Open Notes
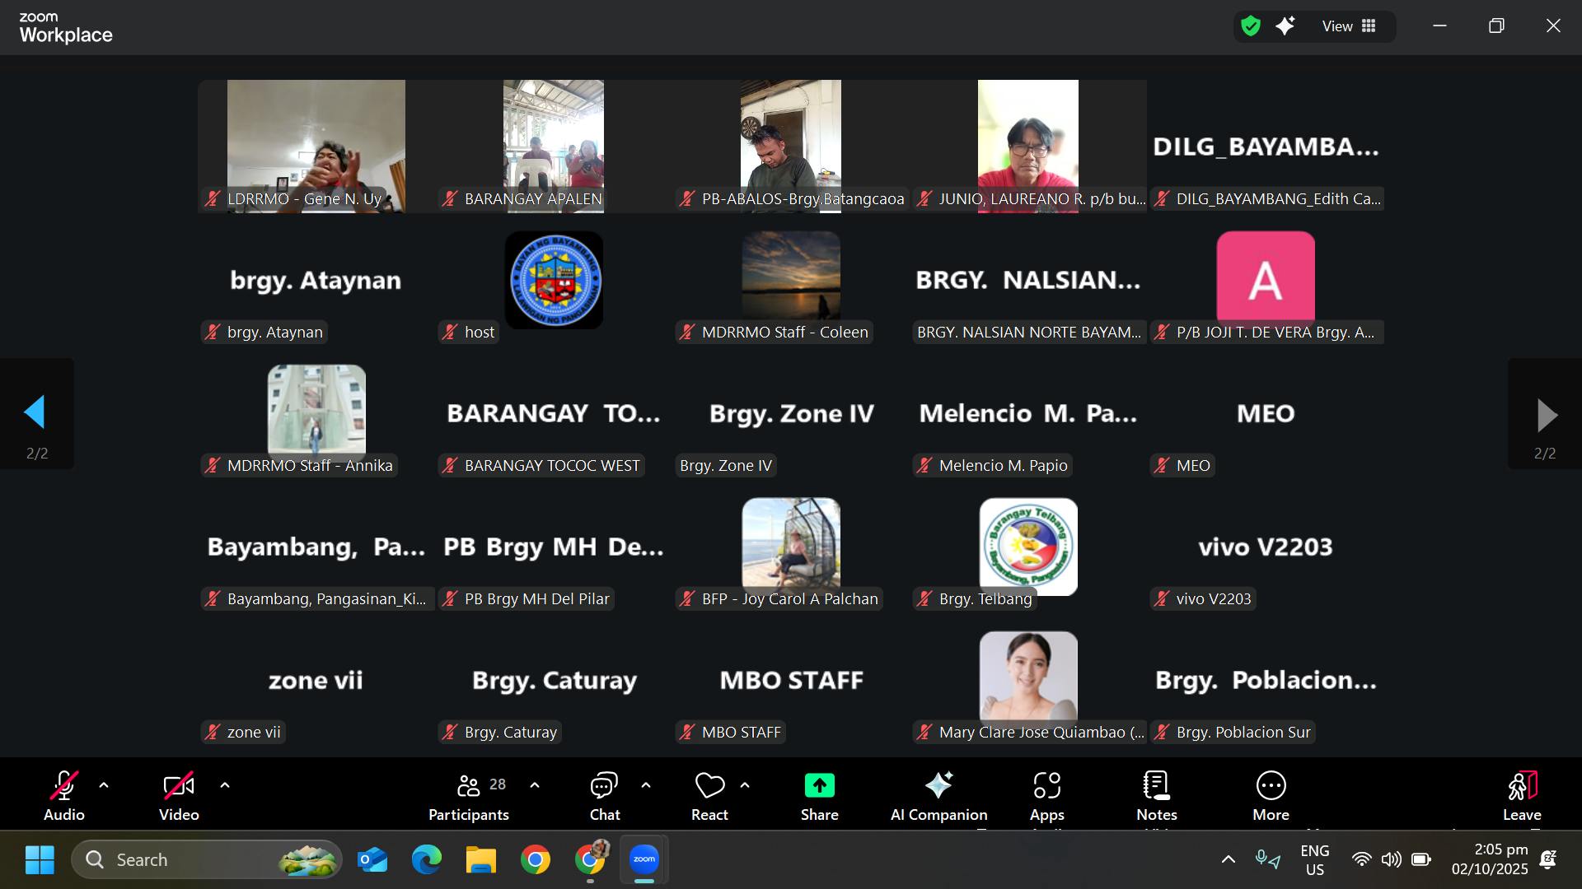1582x889 pixels. tap(1156, 795)
